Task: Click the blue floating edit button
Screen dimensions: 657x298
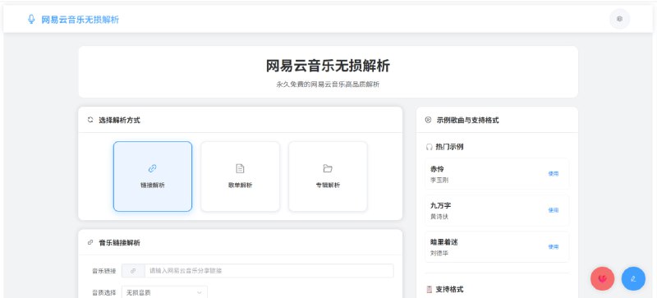Action: click(633, 279)
